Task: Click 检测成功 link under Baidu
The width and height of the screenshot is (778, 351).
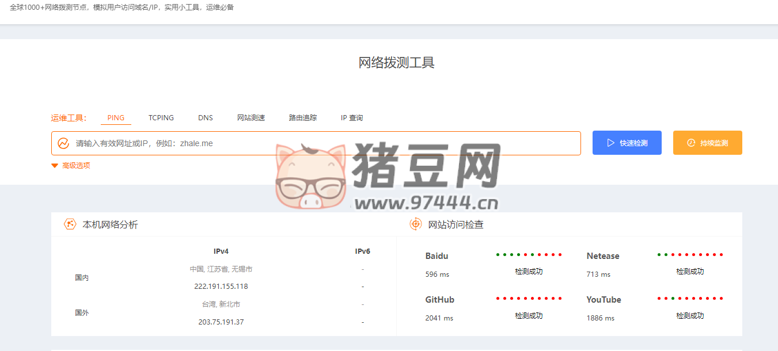Action: click(528, 270)
